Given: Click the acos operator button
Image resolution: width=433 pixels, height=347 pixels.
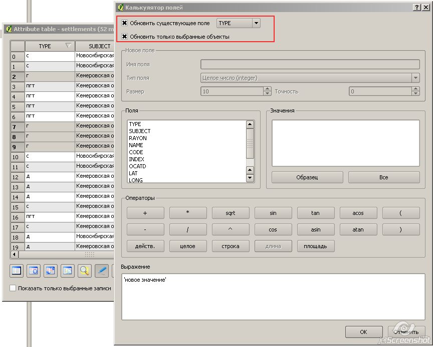Looking at the screenshot, I should (x=358, y=213).
